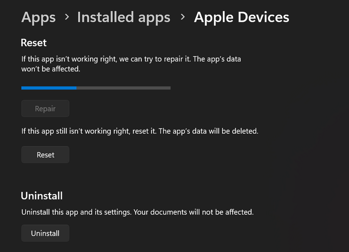Click "Uninstall this app and its settings." sentence
Image resolution: width=349 pixels, height=252 pixels.
click(76, 212)
